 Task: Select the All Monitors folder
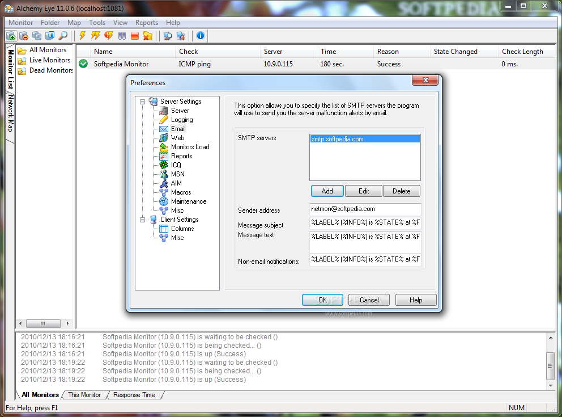(48, 50)
